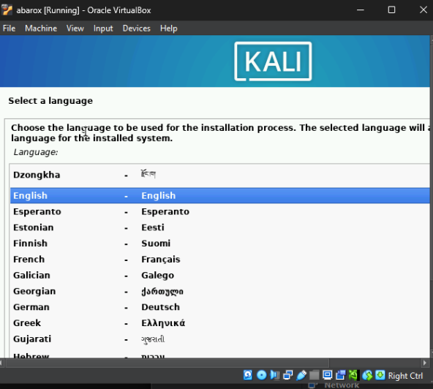Select the highlighted English language row
Viewport: 433px width, 389px height.
[x=220, y=196]
